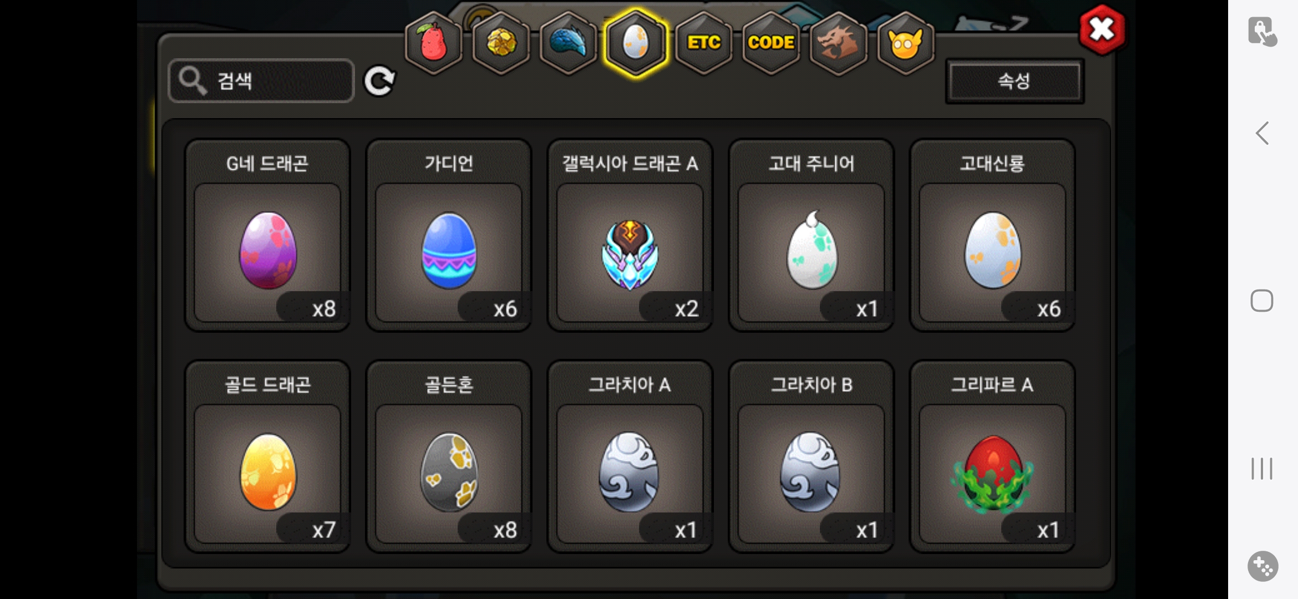Tap the Android back chevron
Viewport: 1298px width, 599px height.
pos(1262,133)
